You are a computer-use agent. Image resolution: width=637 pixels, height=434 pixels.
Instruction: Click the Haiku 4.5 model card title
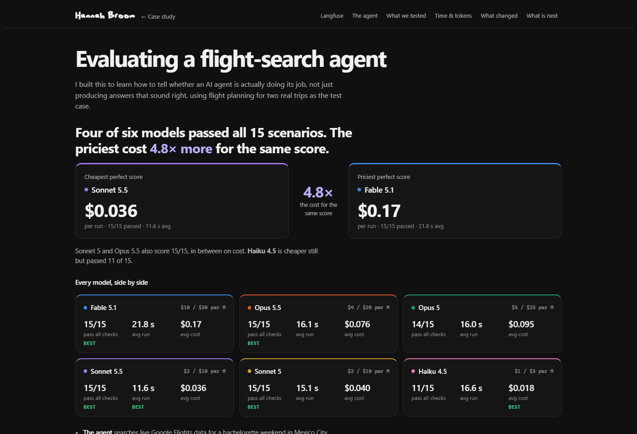[433, 372]
